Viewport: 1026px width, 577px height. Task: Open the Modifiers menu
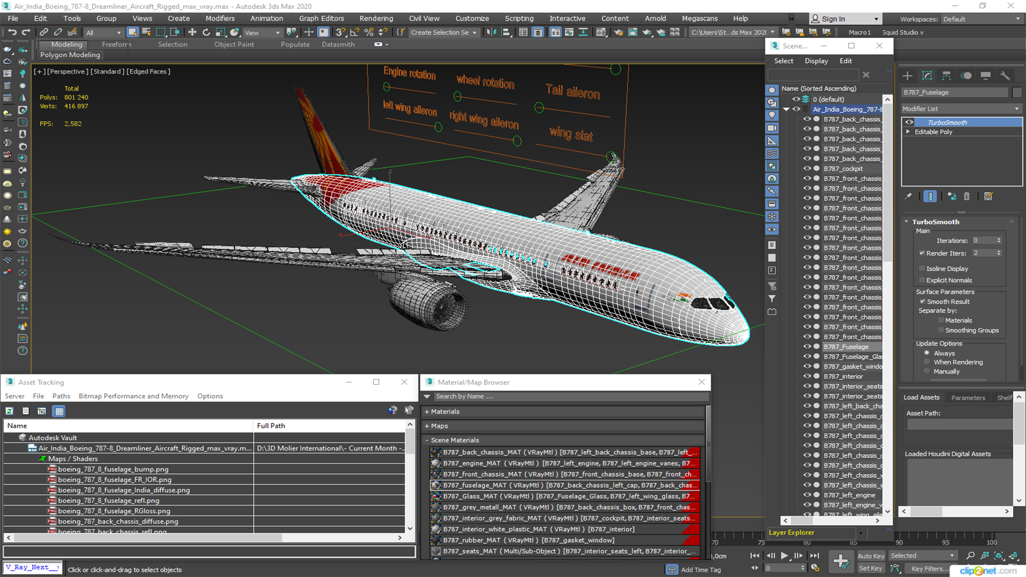220,18
